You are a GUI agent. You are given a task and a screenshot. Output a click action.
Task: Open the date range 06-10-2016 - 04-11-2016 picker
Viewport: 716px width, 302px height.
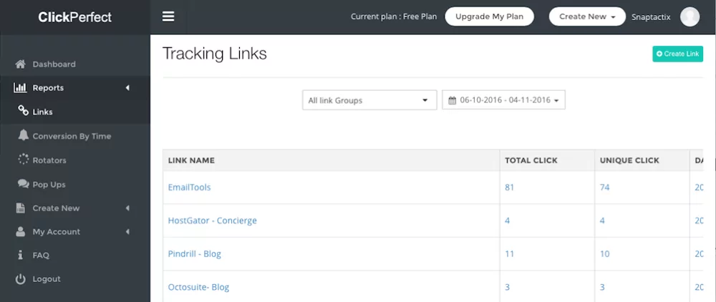click(503, 100)
